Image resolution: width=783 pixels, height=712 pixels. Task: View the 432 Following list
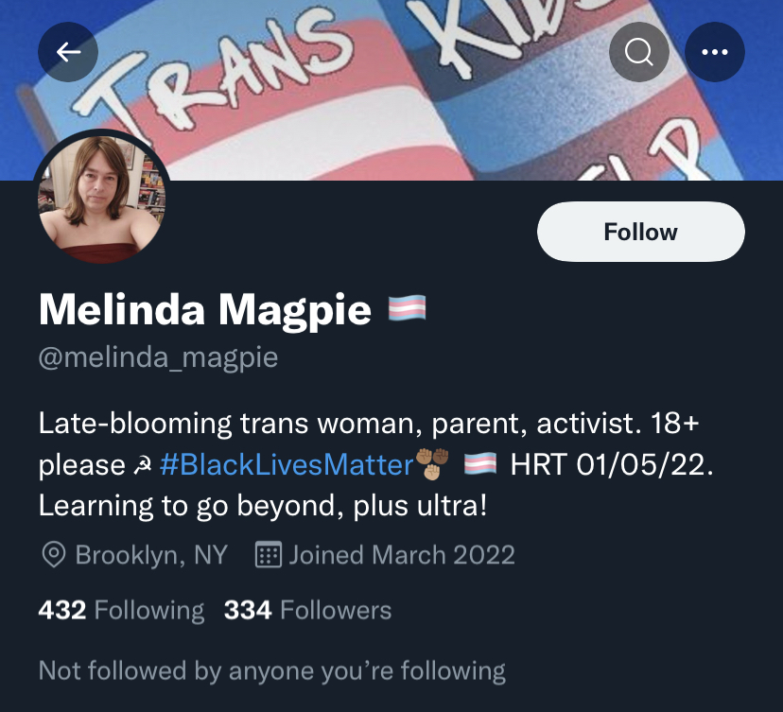121,610
